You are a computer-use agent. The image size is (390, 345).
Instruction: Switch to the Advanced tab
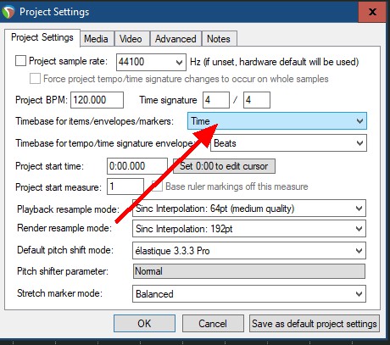click(x=175, y=39)
